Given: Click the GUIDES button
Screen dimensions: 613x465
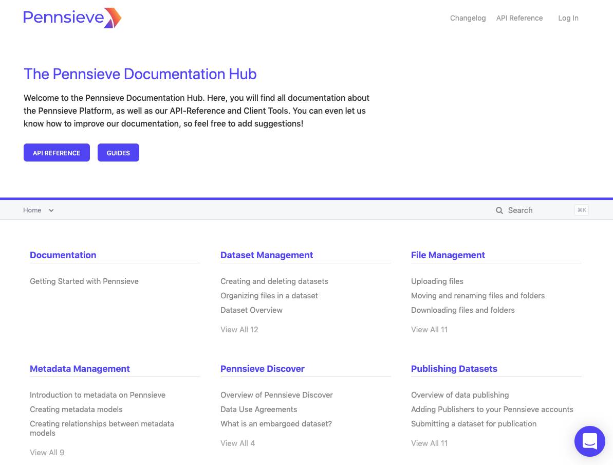Looking at the screenshot, I should coord(119,153).
